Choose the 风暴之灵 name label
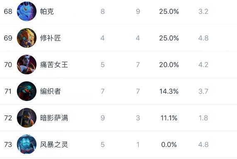Viewport: 237px width, 159px height. 54,144
